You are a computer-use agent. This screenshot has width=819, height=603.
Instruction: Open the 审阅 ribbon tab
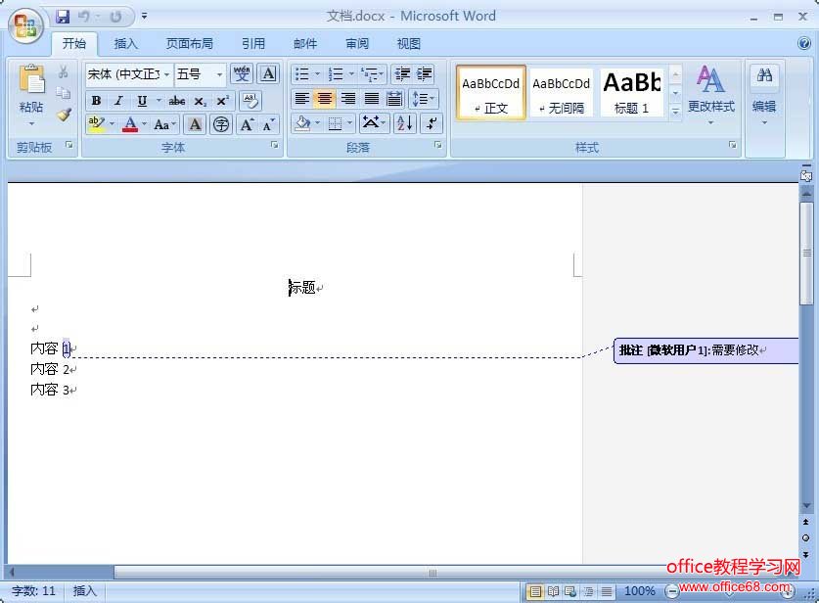[356, 43]
